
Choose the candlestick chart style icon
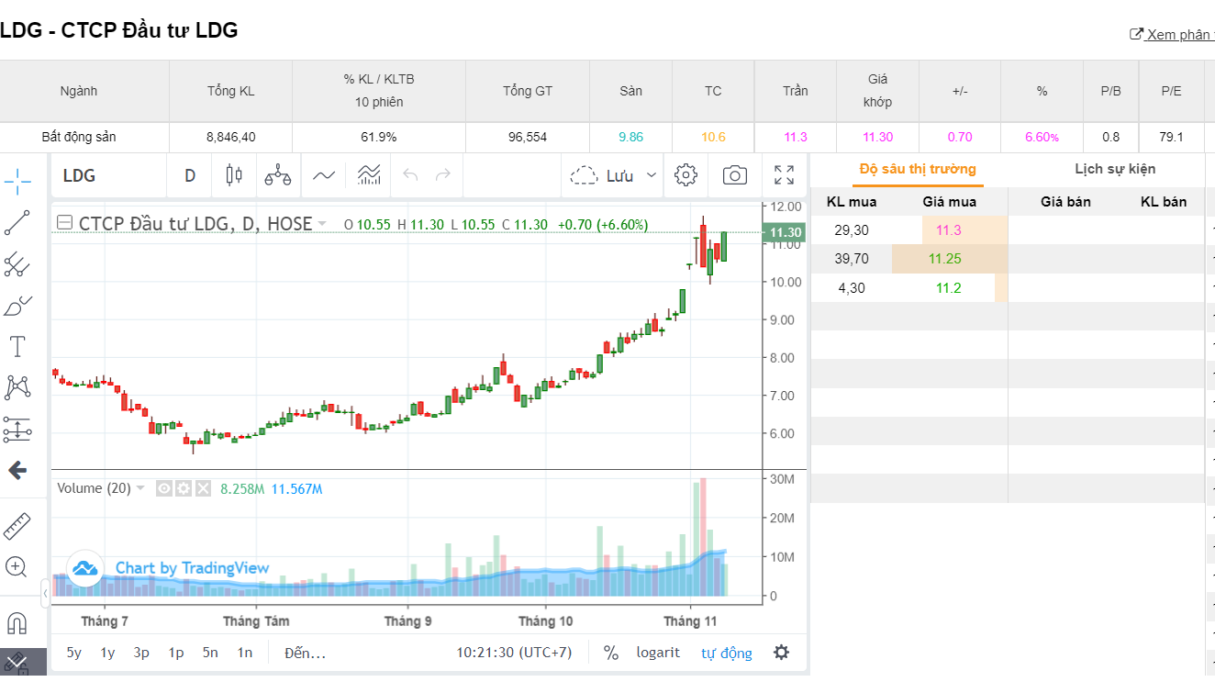pyautogui.click(x=233, y=175)
